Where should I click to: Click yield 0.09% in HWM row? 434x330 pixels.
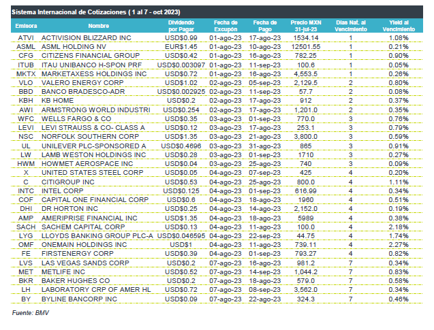(x=399, y=164)
